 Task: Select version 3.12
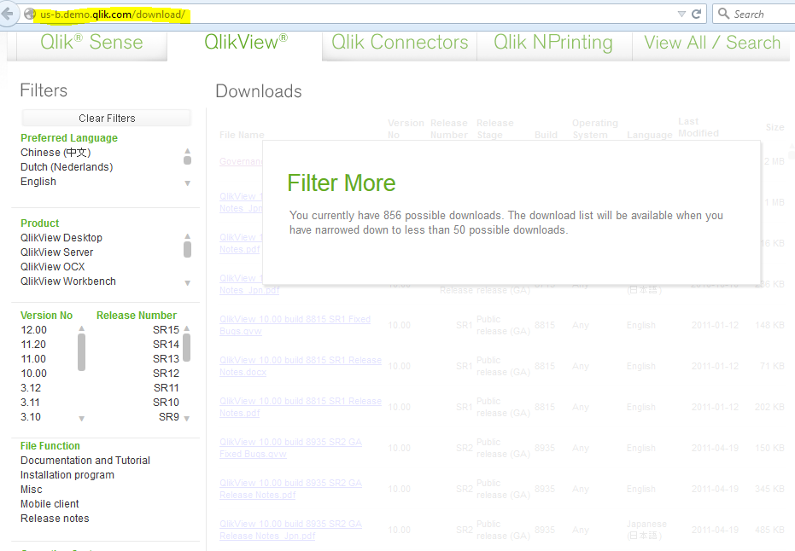31,388
